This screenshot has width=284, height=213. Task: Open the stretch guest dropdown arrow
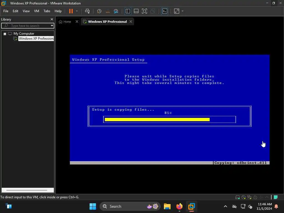182,11
